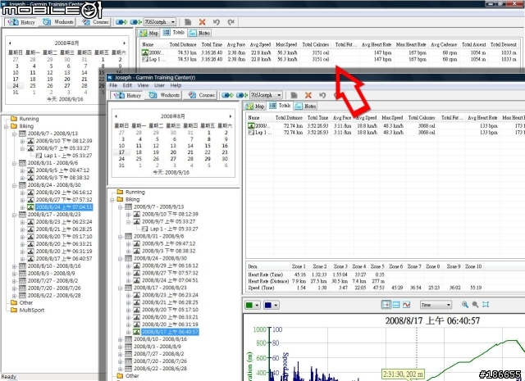Switch to Notes tab in front window

click(x=306, y=107)
